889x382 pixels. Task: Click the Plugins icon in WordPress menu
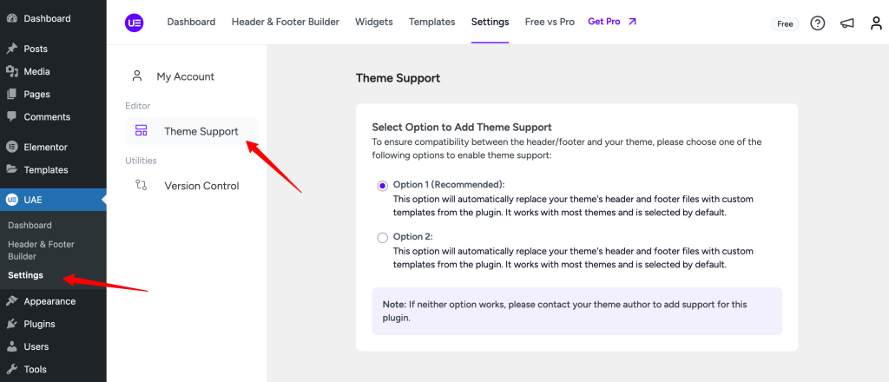pyautogui.click(x=12, y=324)
